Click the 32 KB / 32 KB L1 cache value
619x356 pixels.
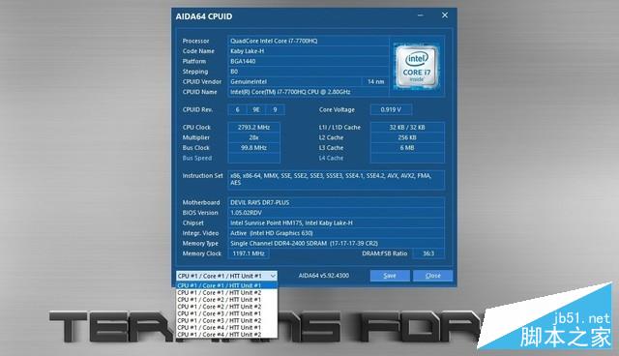pos(407,128)
